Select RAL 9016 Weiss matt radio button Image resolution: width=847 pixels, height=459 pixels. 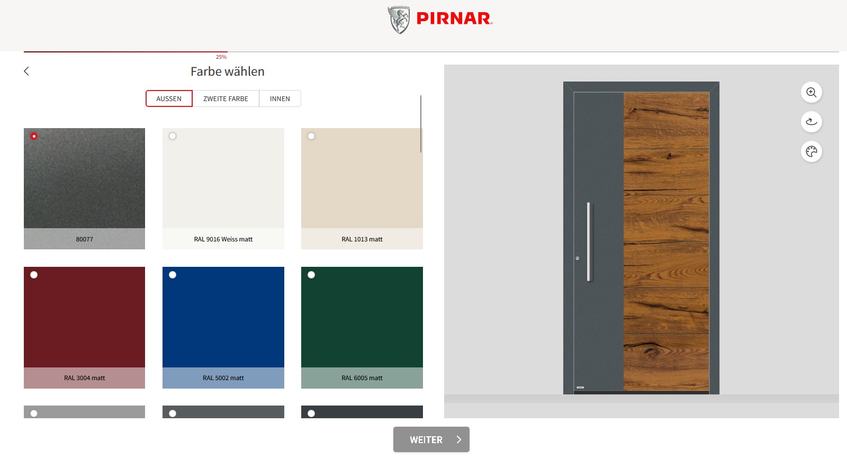pyautogui.click(x=173, y=136)
